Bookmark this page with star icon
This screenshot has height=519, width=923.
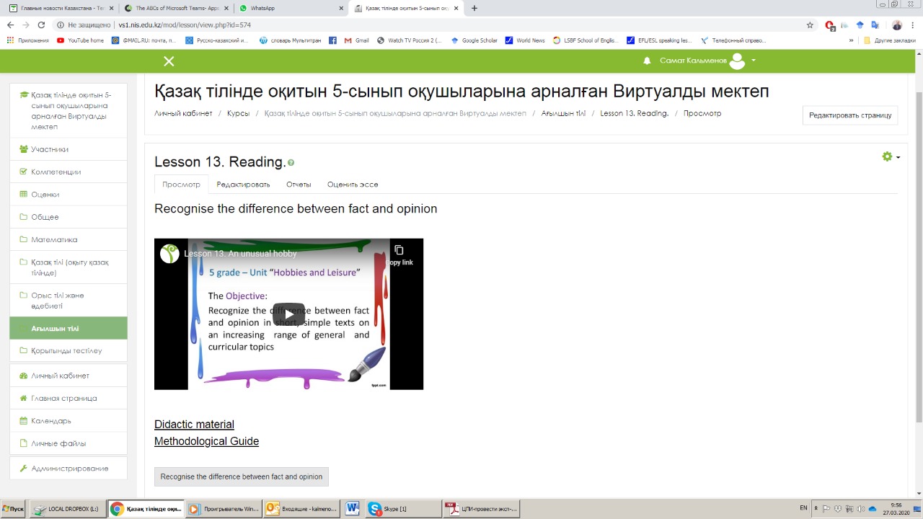pos(810,25)
